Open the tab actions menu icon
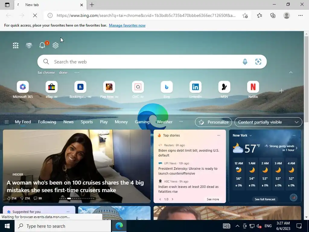This screenshot has height=232, width=309. tap(7, 5)
